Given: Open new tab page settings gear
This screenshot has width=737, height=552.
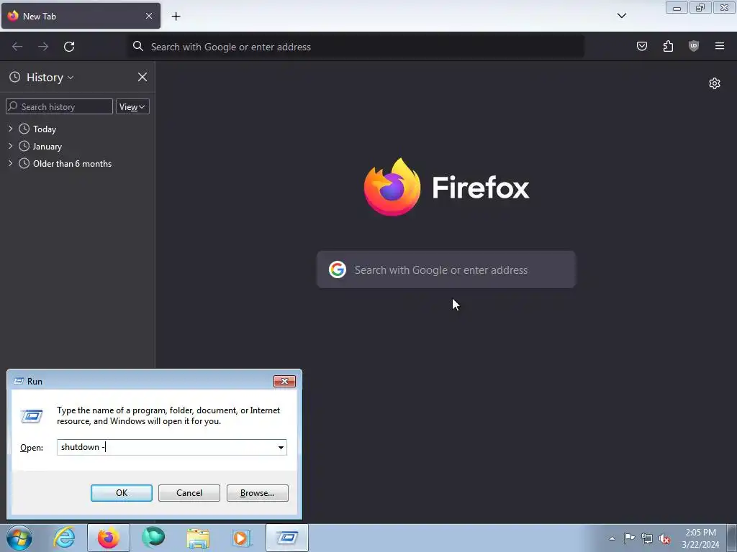Looking at the screenshot, I should click(715, 83).
